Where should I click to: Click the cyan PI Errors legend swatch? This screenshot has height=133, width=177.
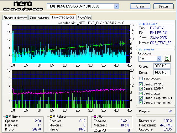(x=7, y=117)
